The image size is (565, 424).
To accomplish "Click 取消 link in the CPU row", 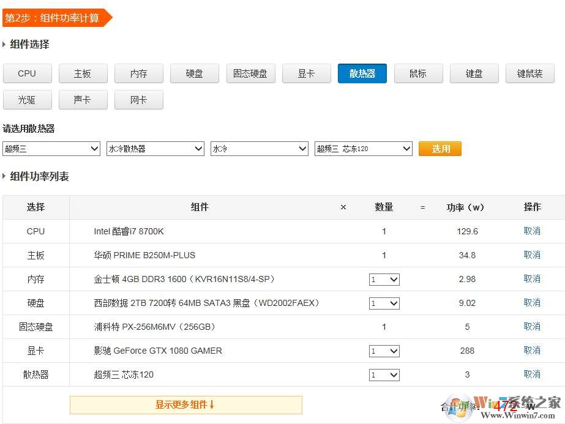I will [x=531, y=231].
